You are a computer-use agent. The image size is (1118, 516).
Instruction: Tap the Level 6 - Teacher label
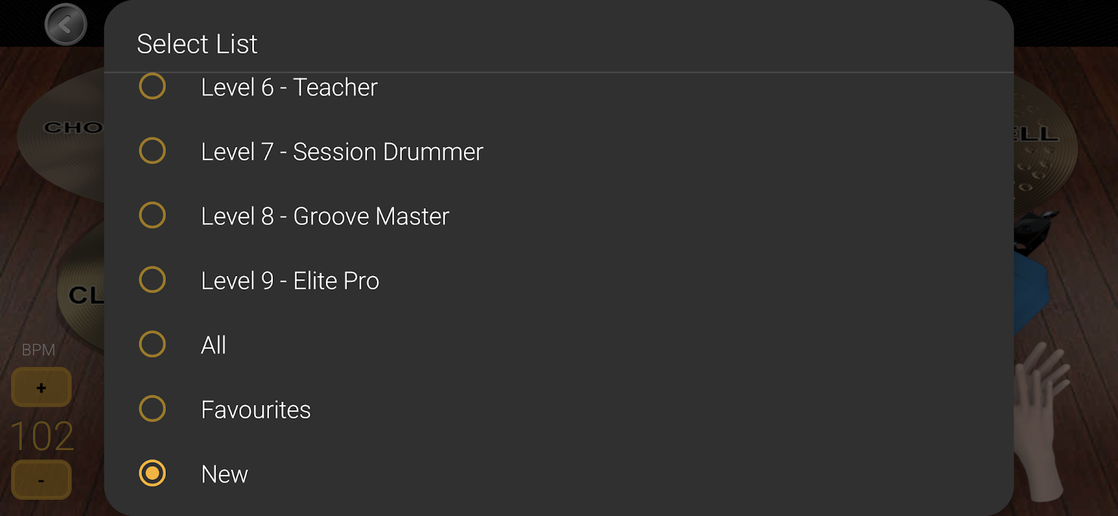289,87
